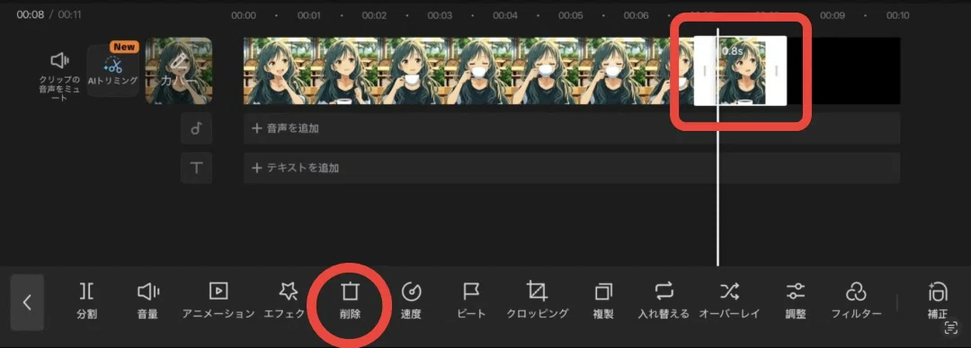Select the ビート beat flag tool
This screenshot has width=971, height=348.
472,300
